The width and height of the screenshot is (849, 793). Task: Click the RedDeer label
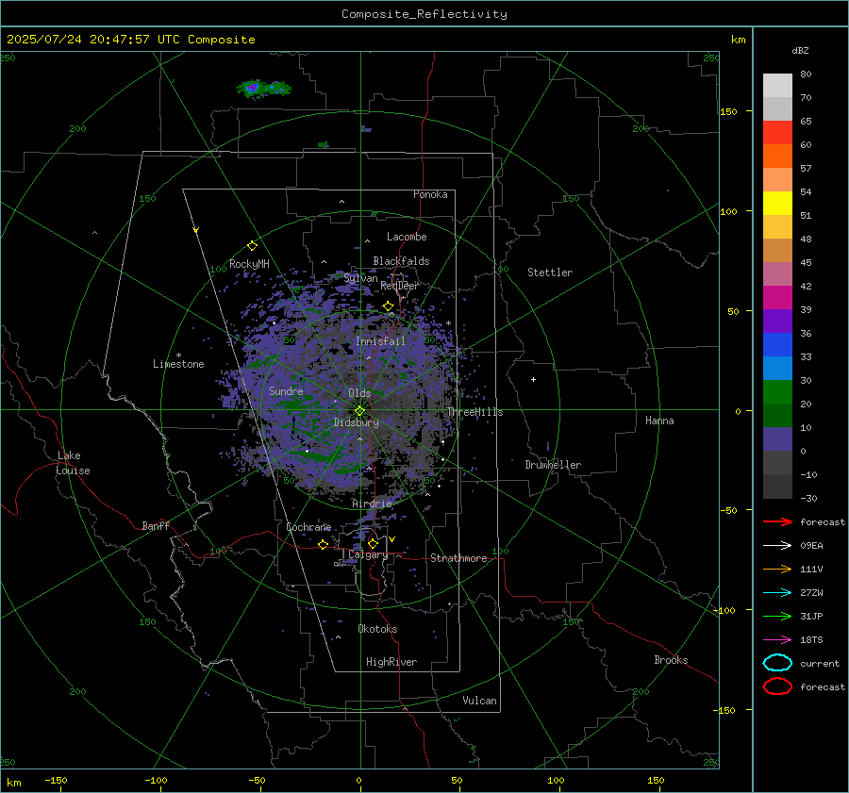pos(400,286)
